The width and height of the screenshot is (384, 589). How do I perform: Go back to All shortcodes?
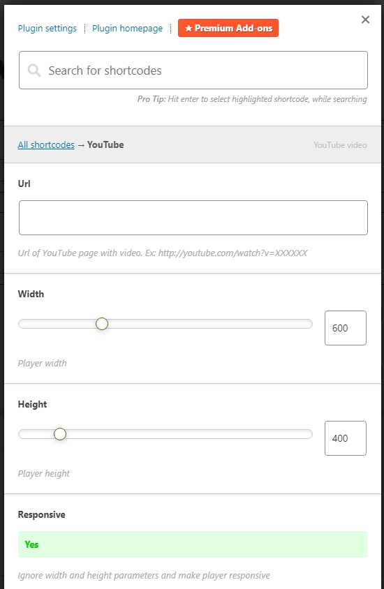[x=46, y=144]
